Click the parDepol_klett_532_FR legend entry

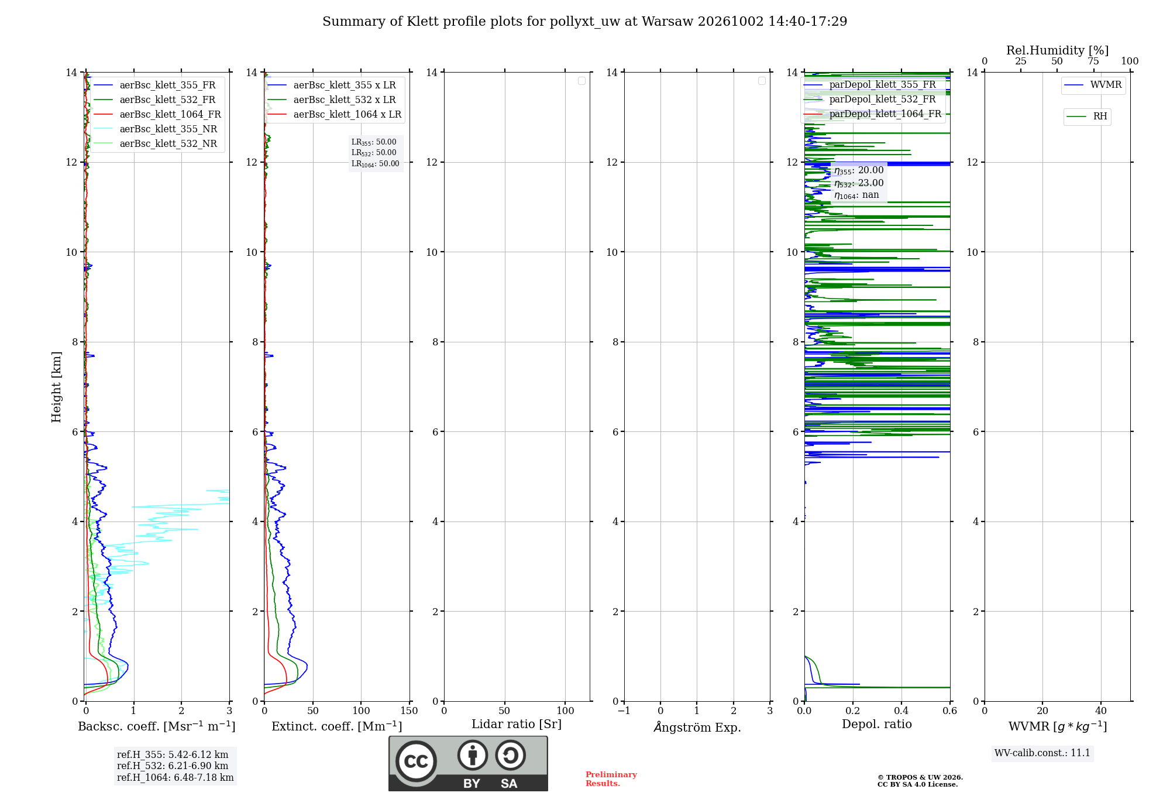(870, 99)
